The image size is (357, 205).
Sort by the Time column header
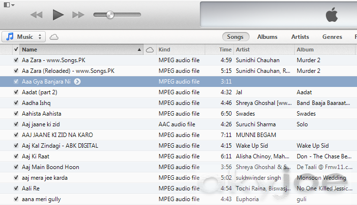point(219,50)
